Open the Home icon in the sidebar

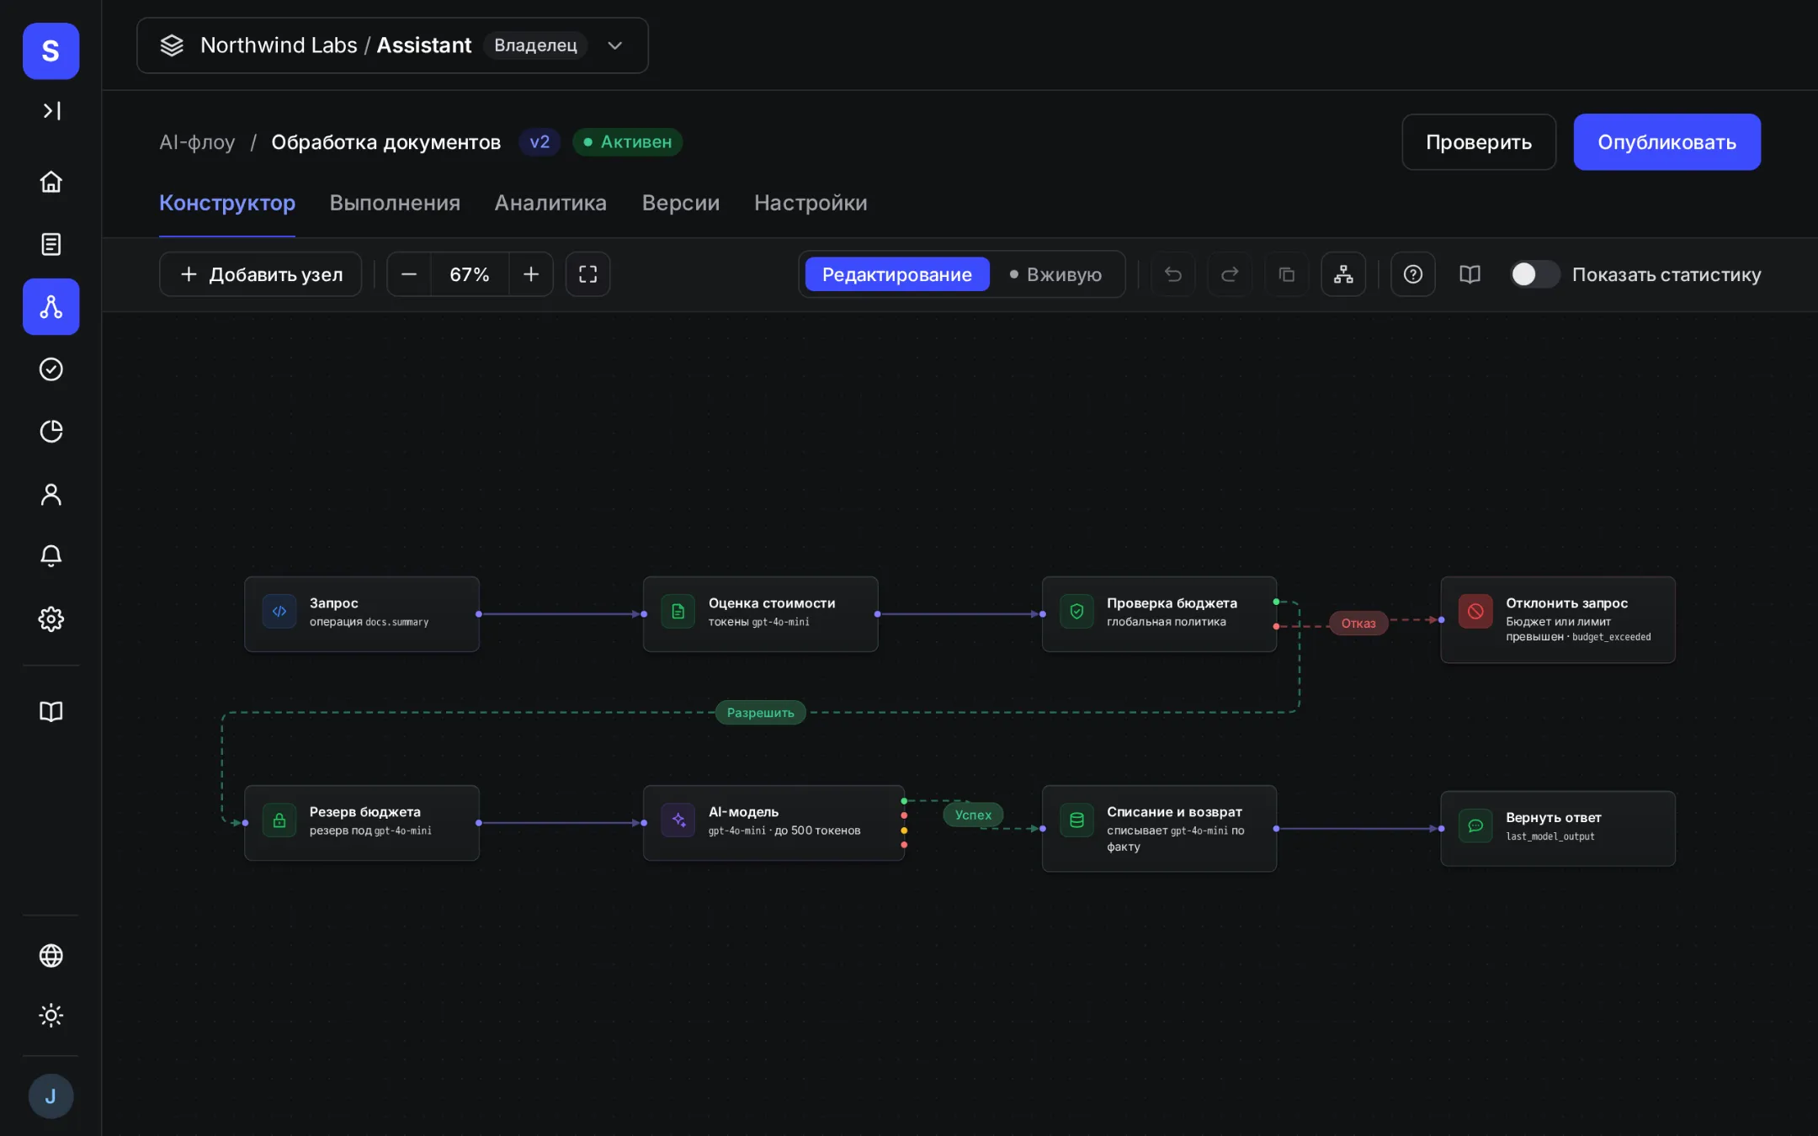pyautogui.click(x=51, y=182)
